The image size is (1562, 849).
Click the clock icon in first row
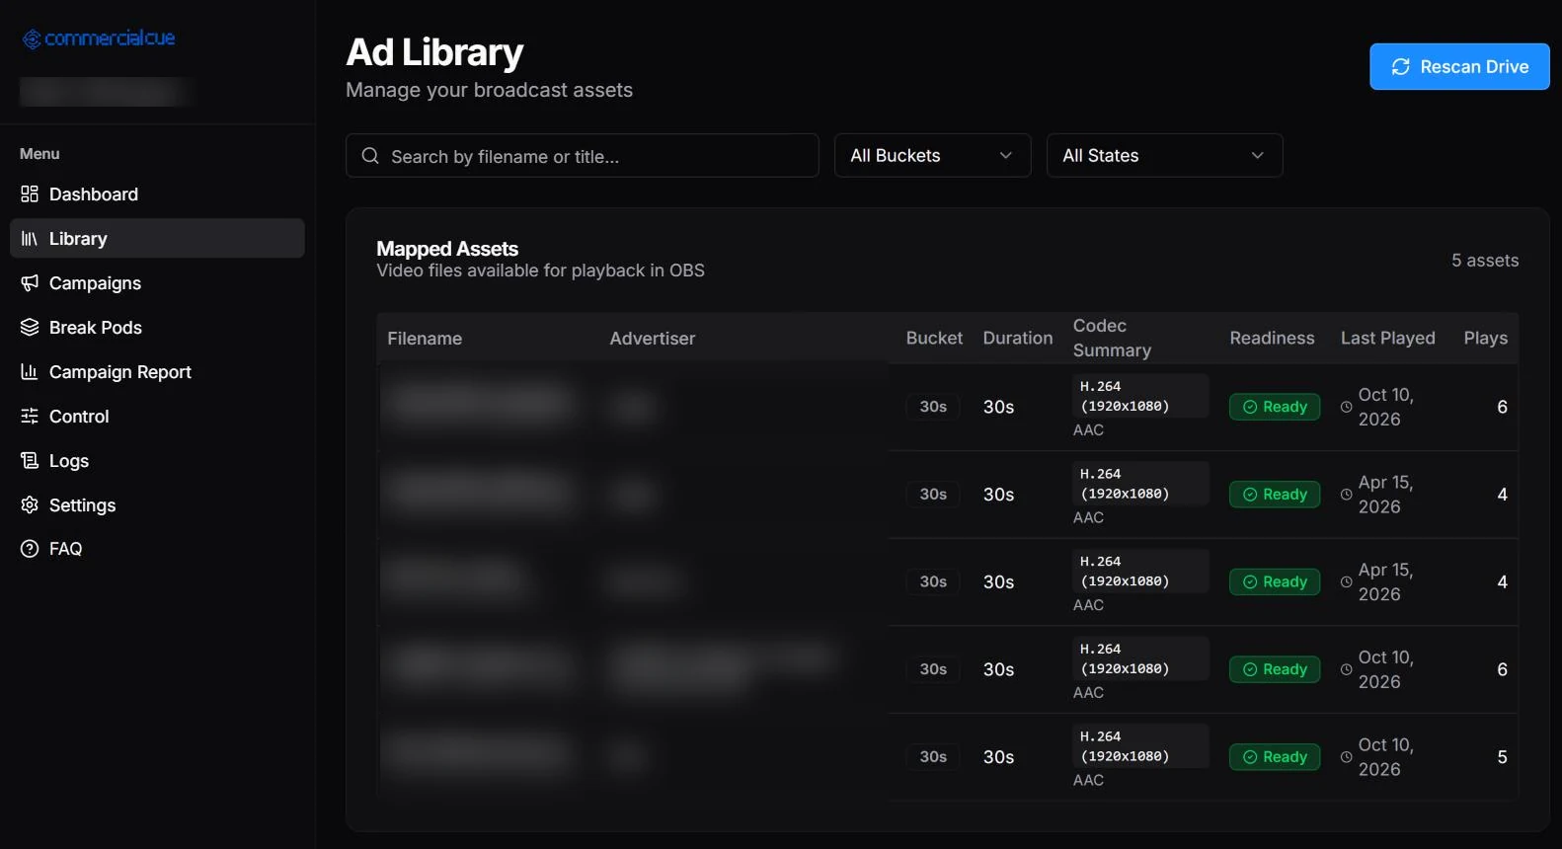(1346, 407)
